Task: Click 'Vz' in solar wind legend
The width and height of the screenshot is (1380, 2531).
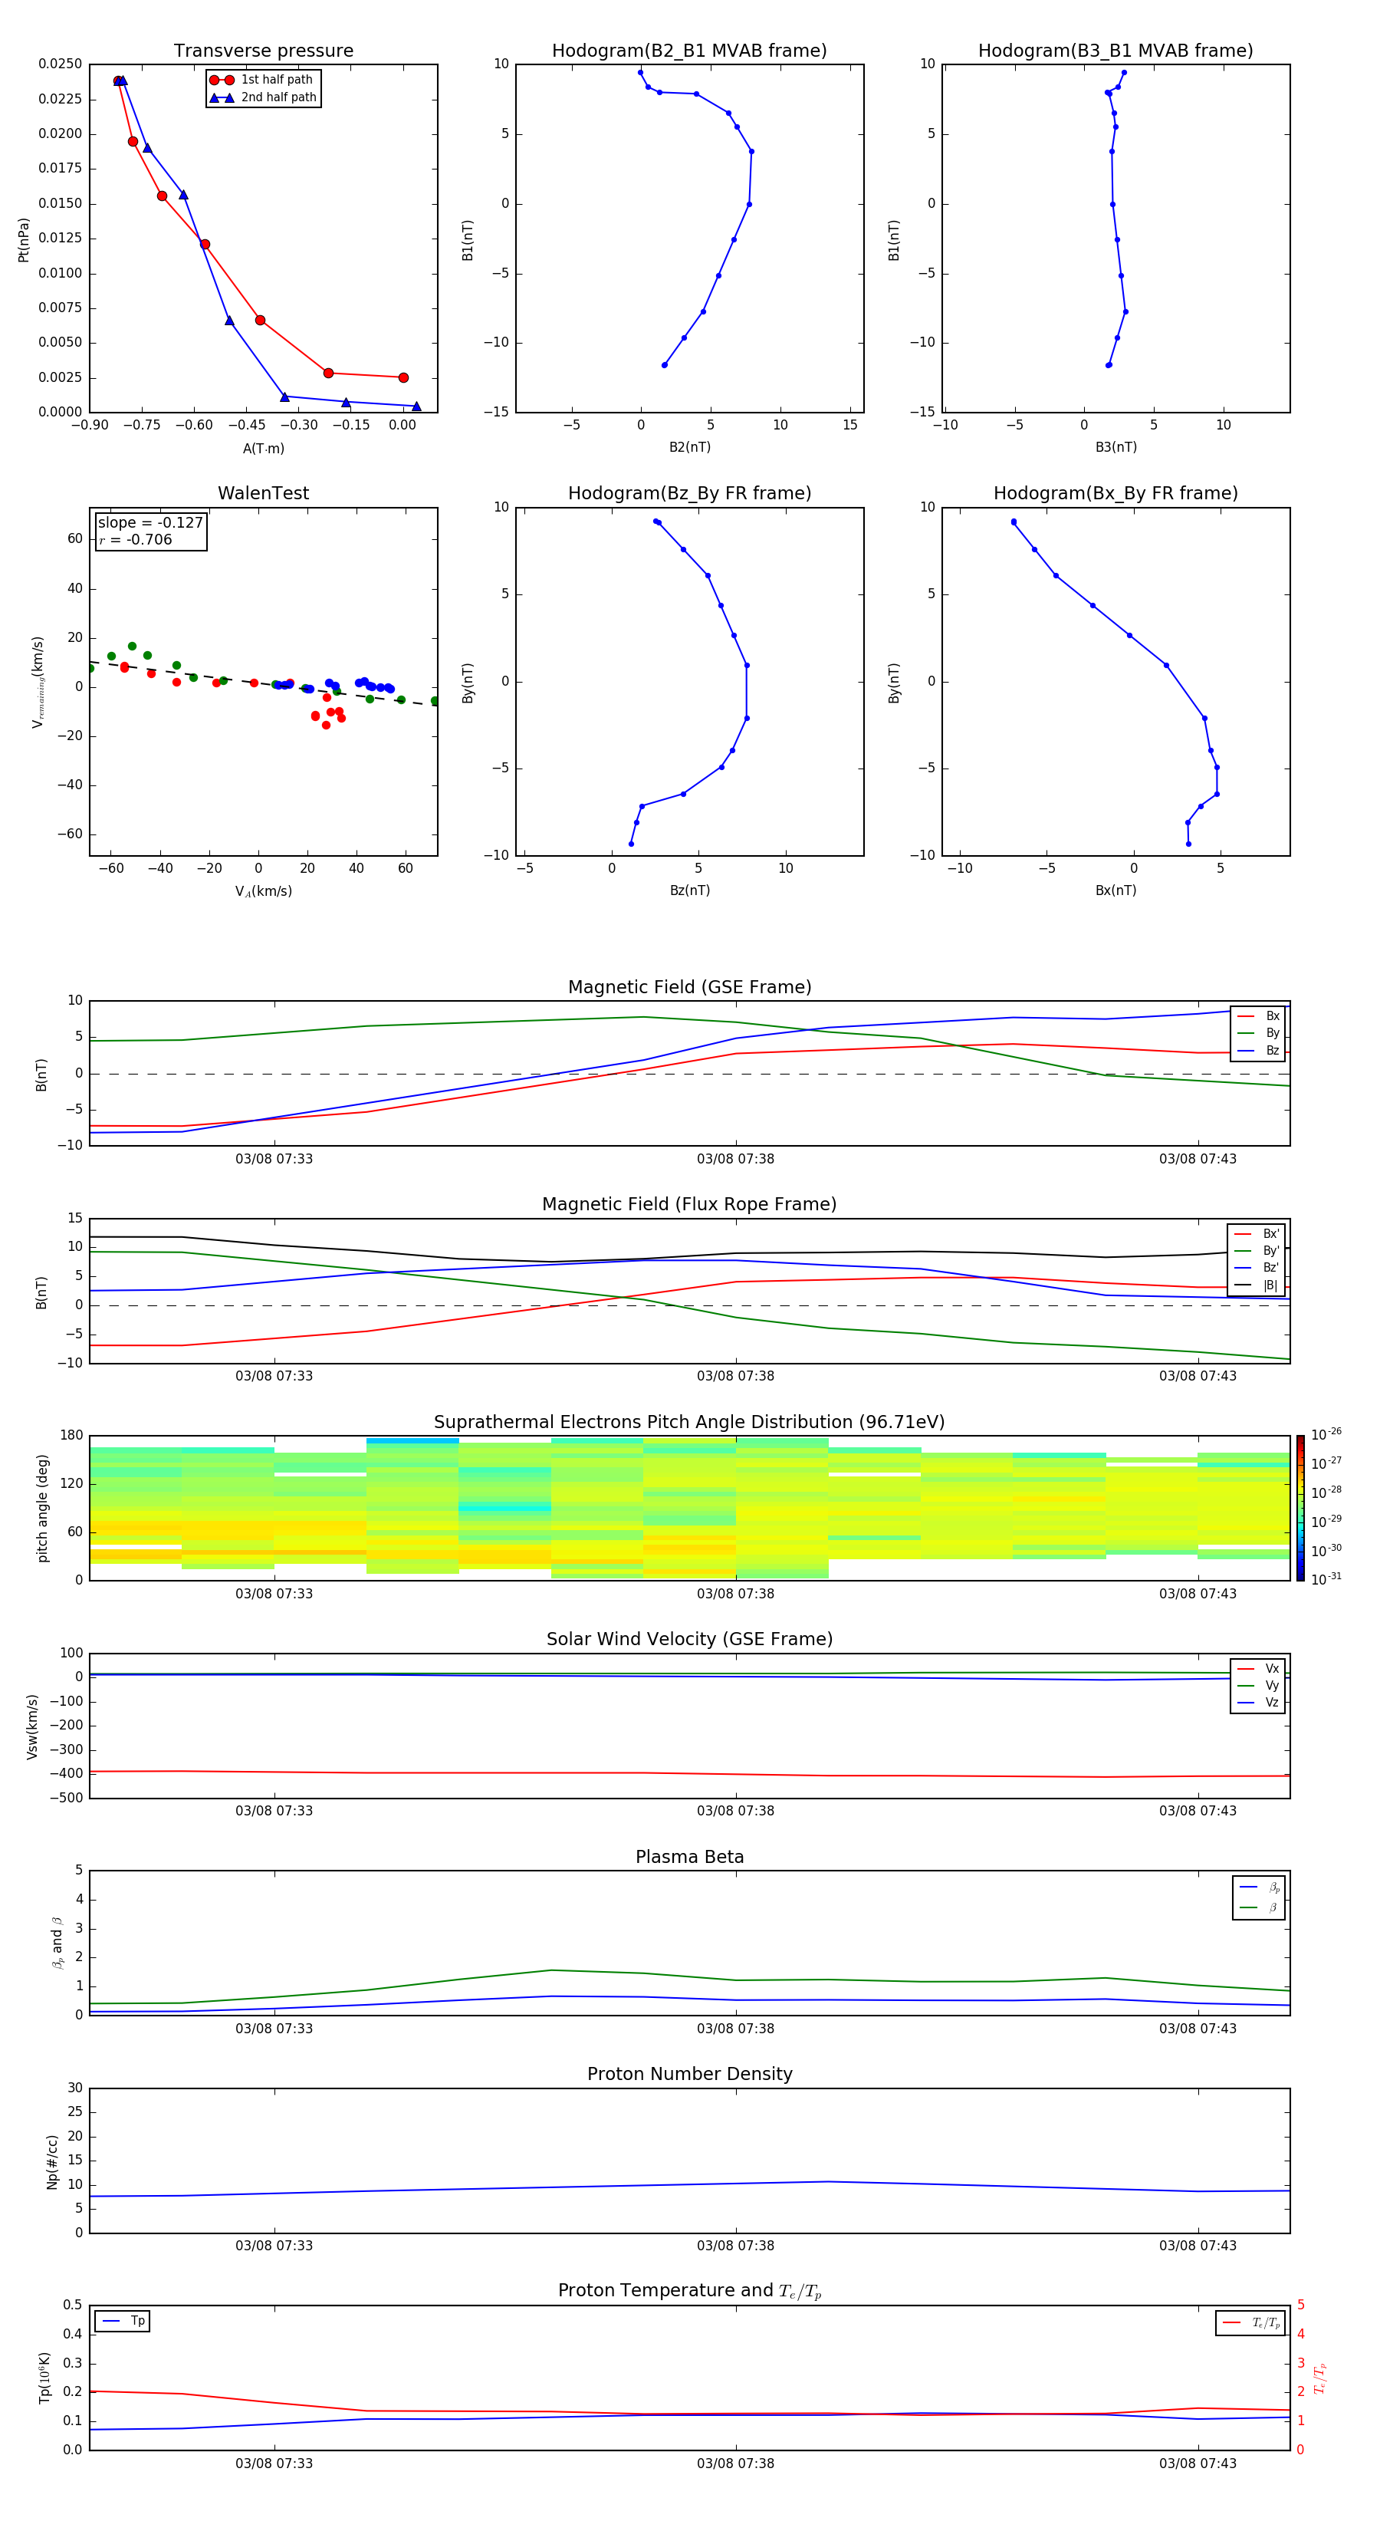Action: pyautogui.click(x=1272, y=1703)
